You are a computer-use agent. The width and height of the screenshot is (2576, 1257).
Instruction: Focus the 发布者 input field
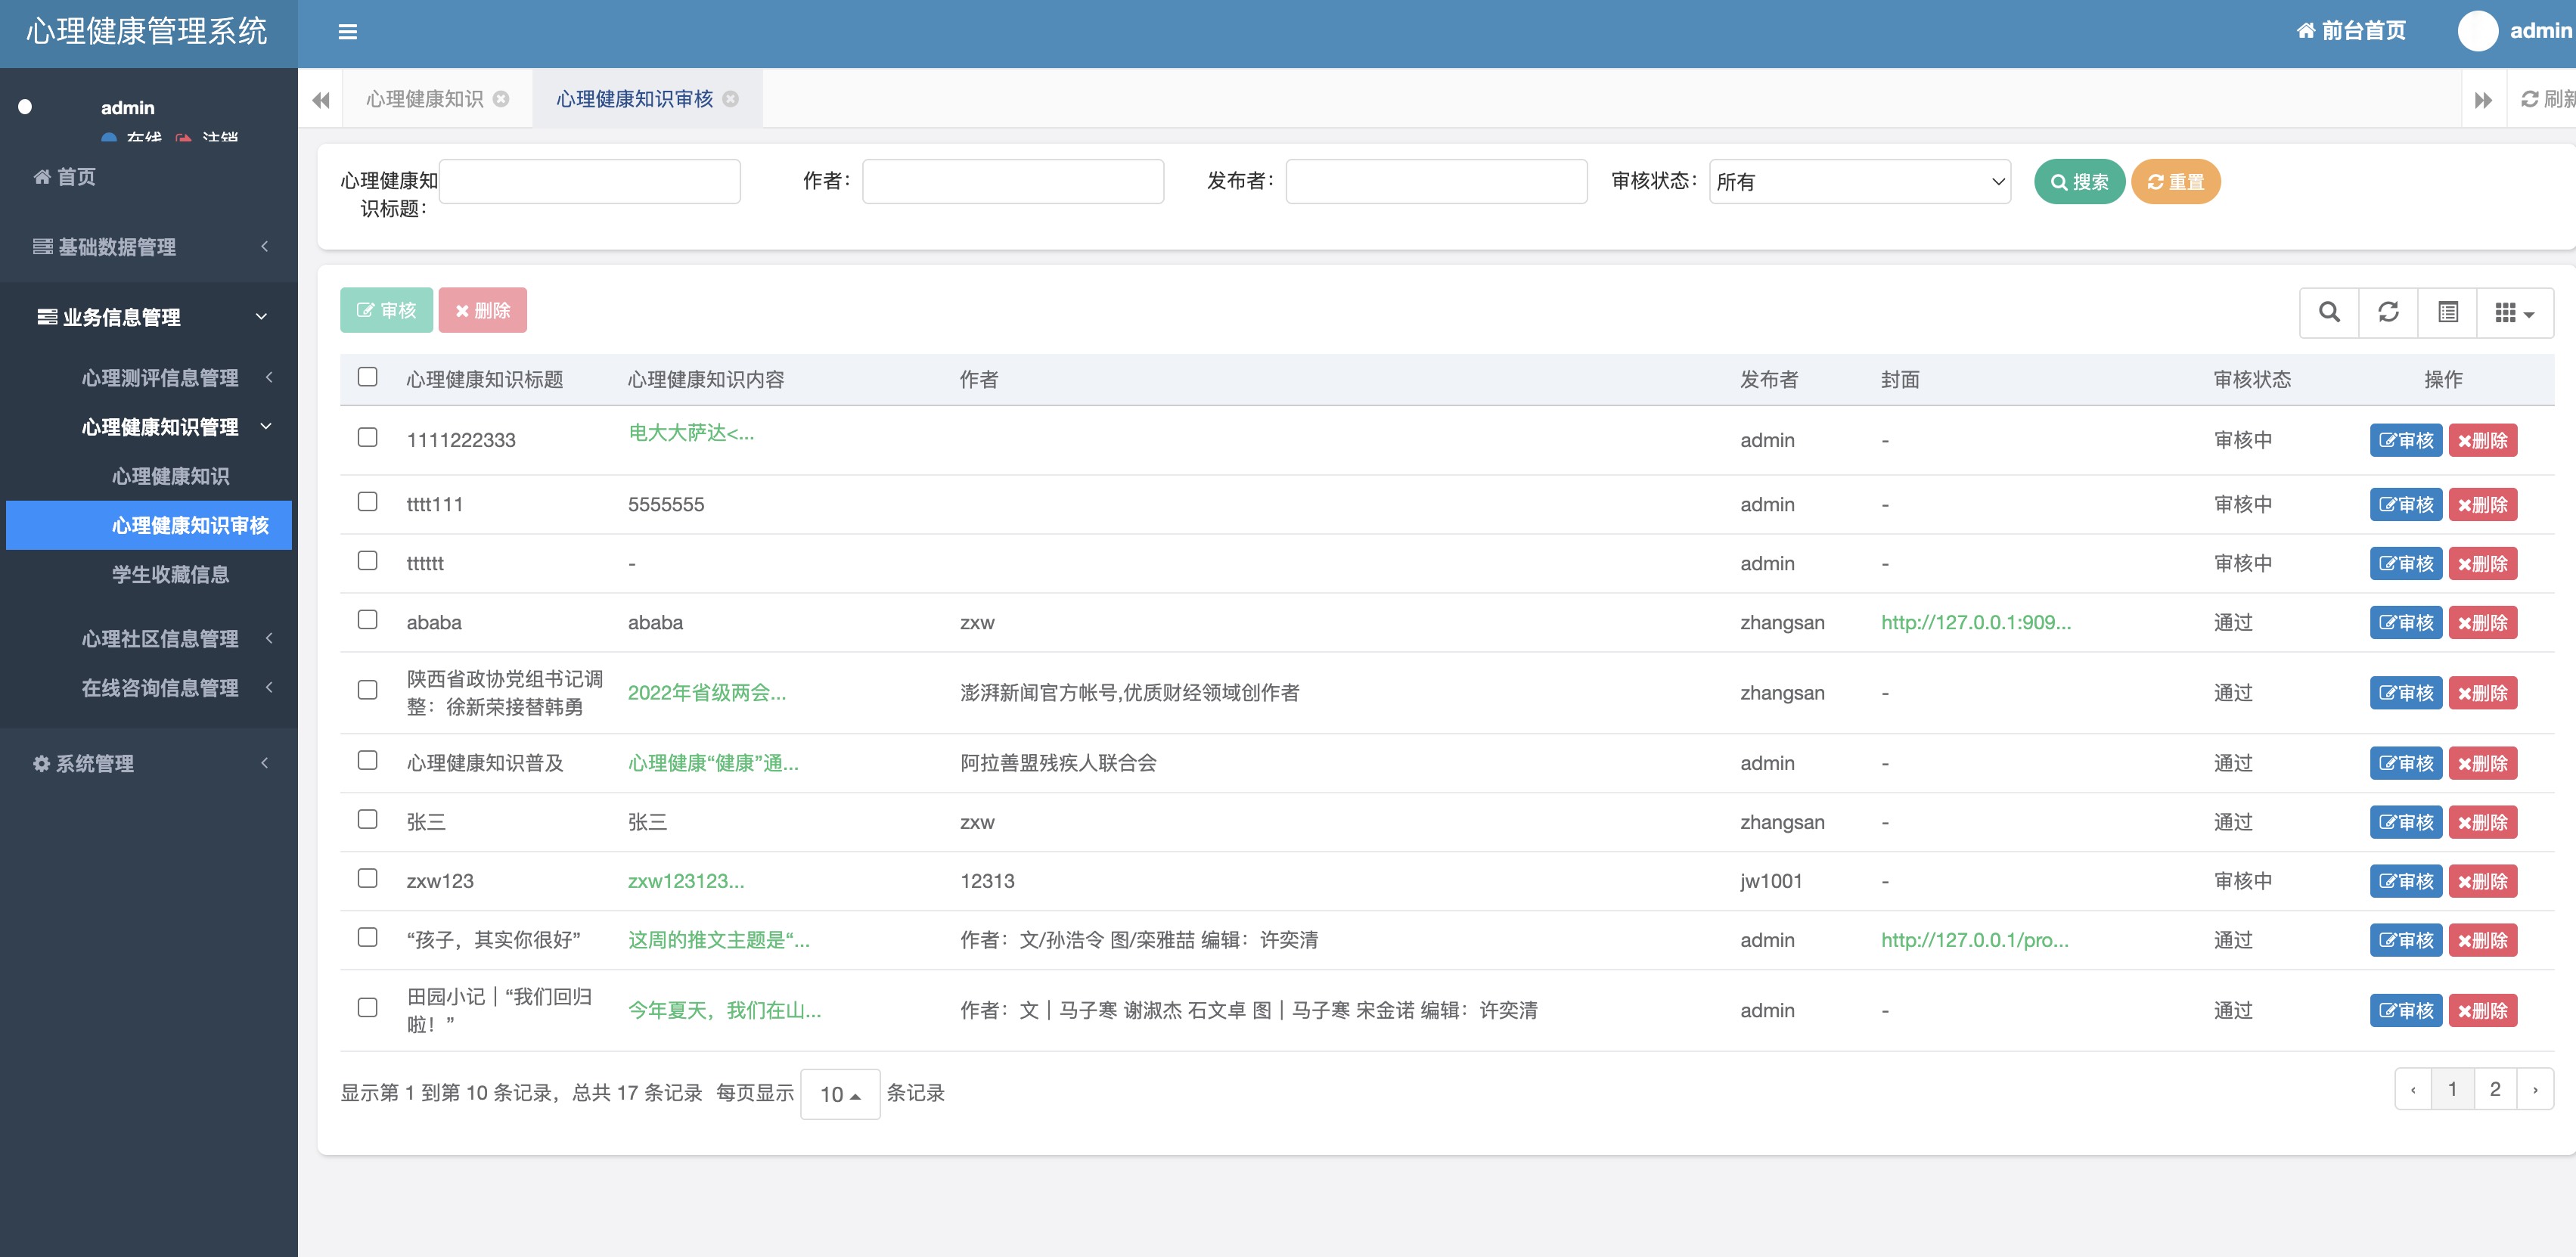[1436, 182]
